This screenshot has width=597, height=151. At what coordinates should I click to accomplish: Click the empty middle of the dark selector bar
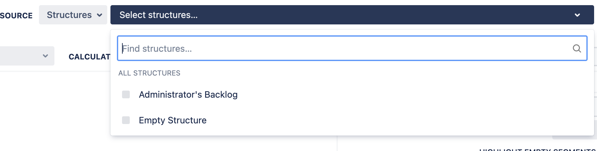pos(354,15)
